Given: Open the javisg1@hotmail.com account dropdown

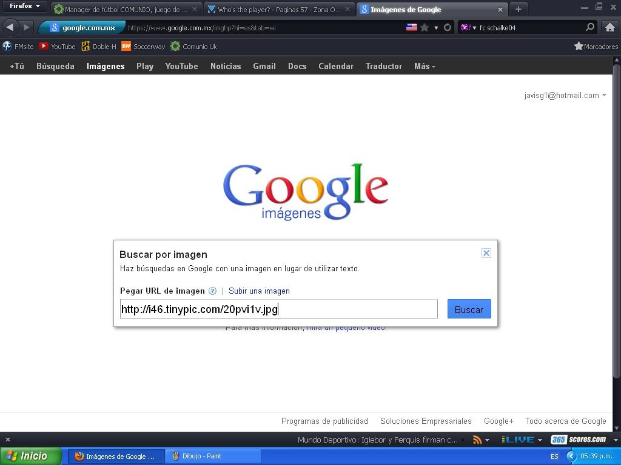Looking at the screenshot, I should coord(565,95).
